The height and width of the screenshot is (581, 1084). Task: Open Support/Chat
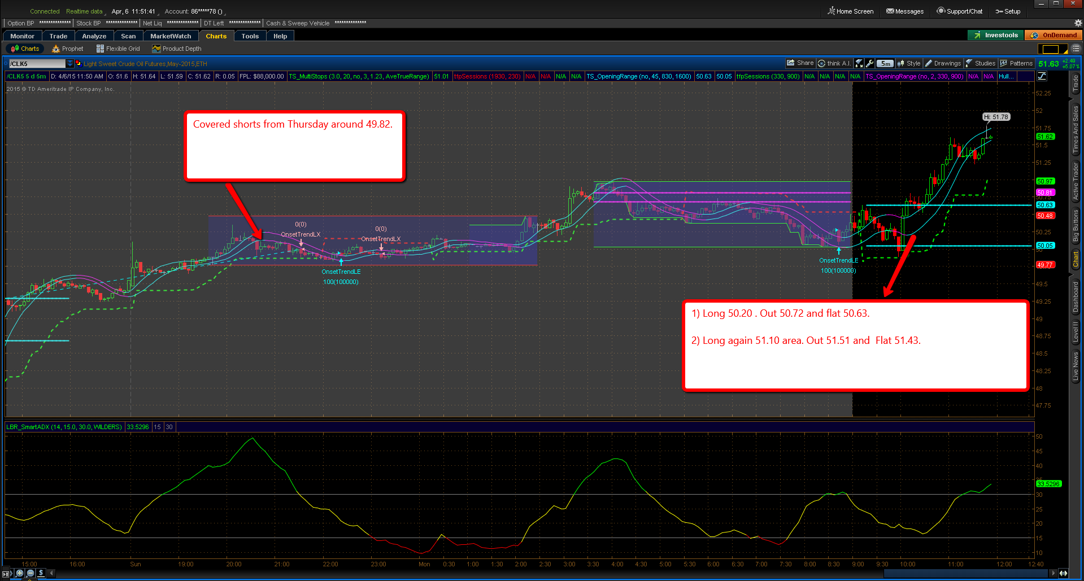pyautogui.click(x=960, y=11)
